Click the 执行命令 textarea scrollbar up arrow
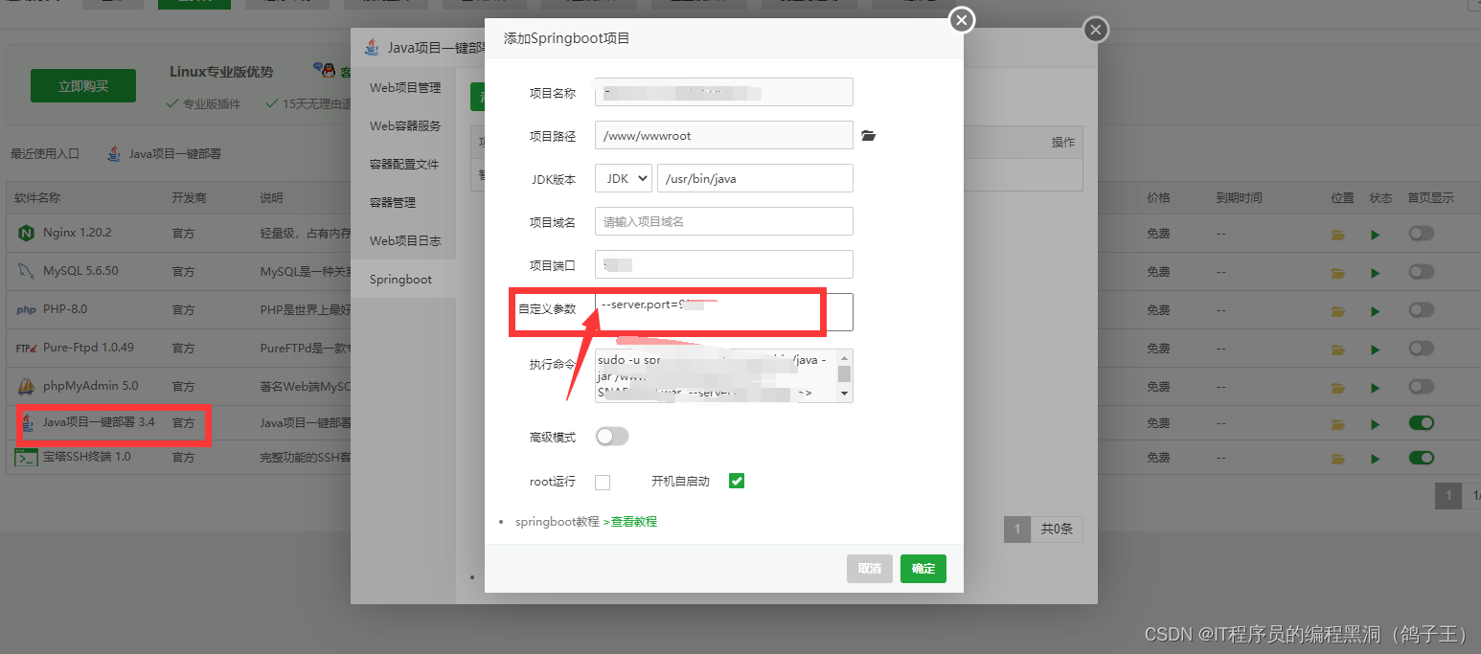Viewport: 1481px width, 654px height. [x=844, y=356]
